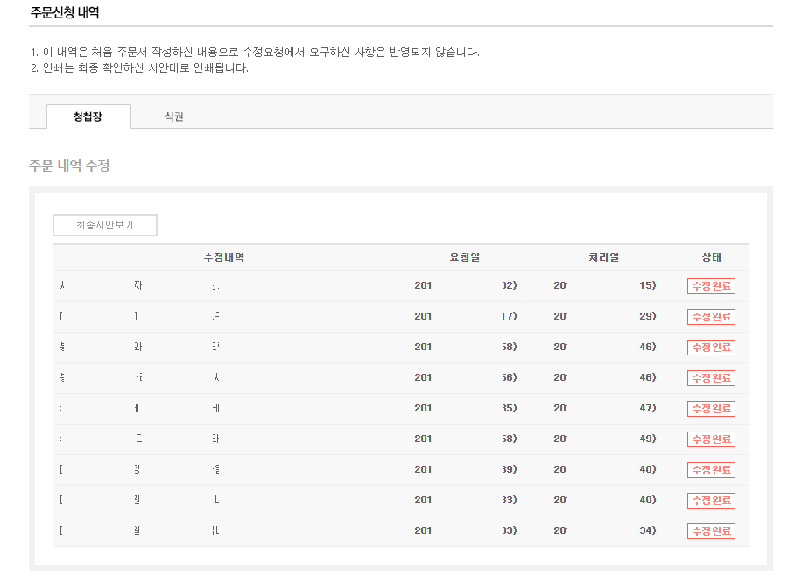This screenshot has height=583, width=788.
Task: Click 수정완료 badge in the seventh row
Action: tap(711, 470)
